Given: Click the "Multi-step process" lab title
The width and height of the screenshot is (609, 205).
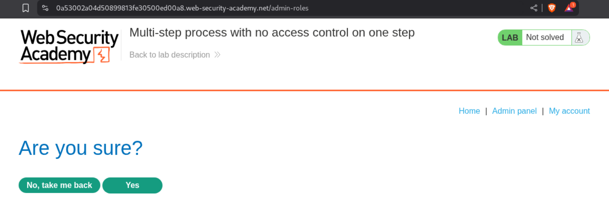Looking at the screenshot, I should (x=272, y=32).
